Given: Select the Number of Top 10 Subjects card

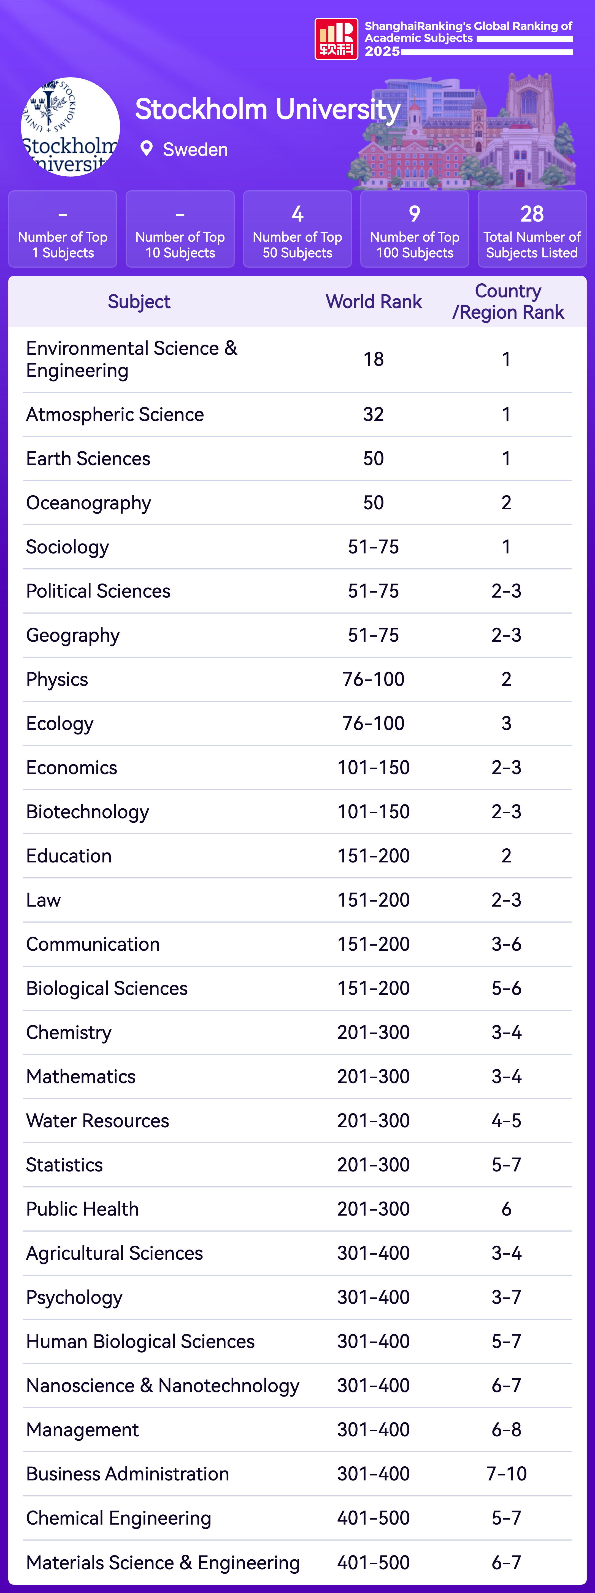Looking at the screenshot, I should point(180,229).
